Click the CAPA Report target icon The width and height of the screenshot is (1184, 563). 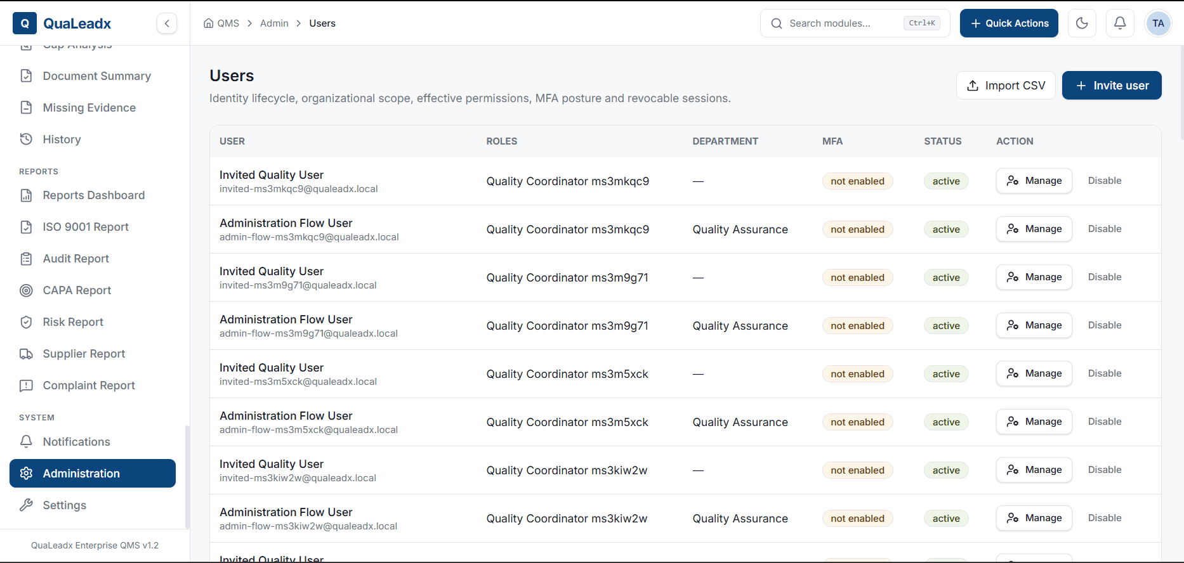tap(26, 290)
